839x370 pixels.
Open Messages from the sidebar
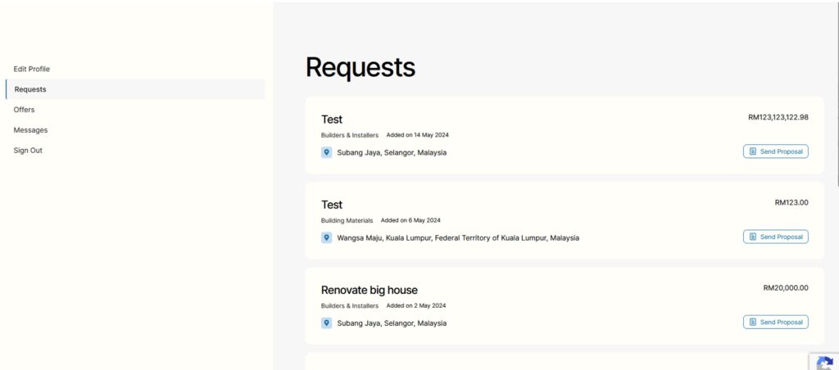(30, 130)
